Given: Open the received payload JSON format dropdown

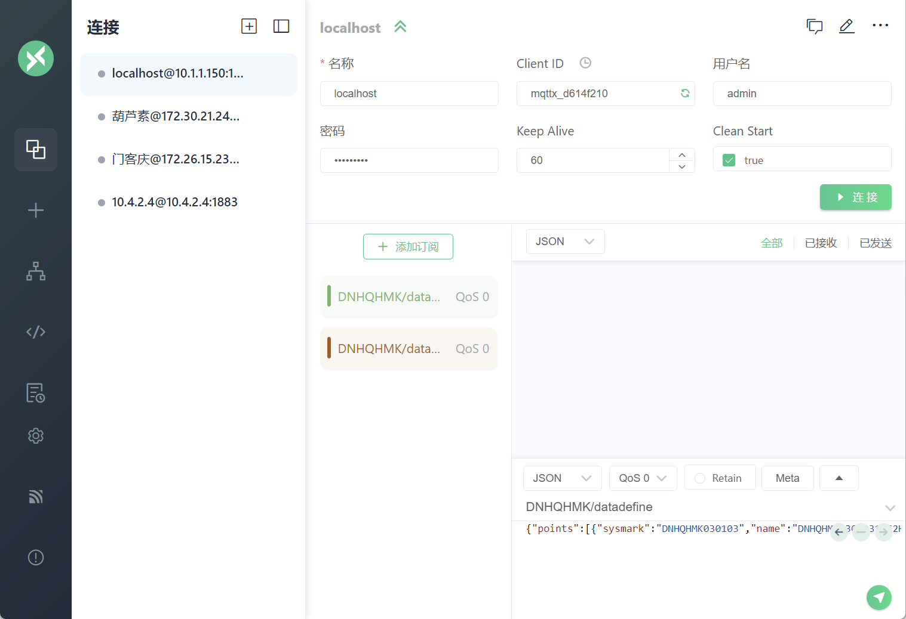Looking at the screenshot, I should point(565,242).
